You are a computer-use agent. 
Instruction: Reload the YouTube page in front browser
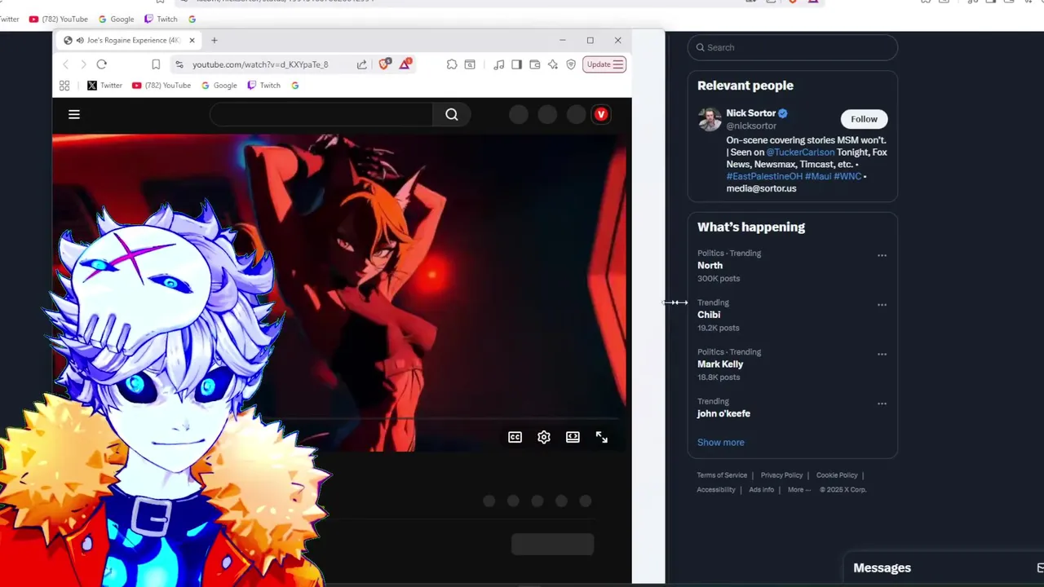click(x=101, y=64)
